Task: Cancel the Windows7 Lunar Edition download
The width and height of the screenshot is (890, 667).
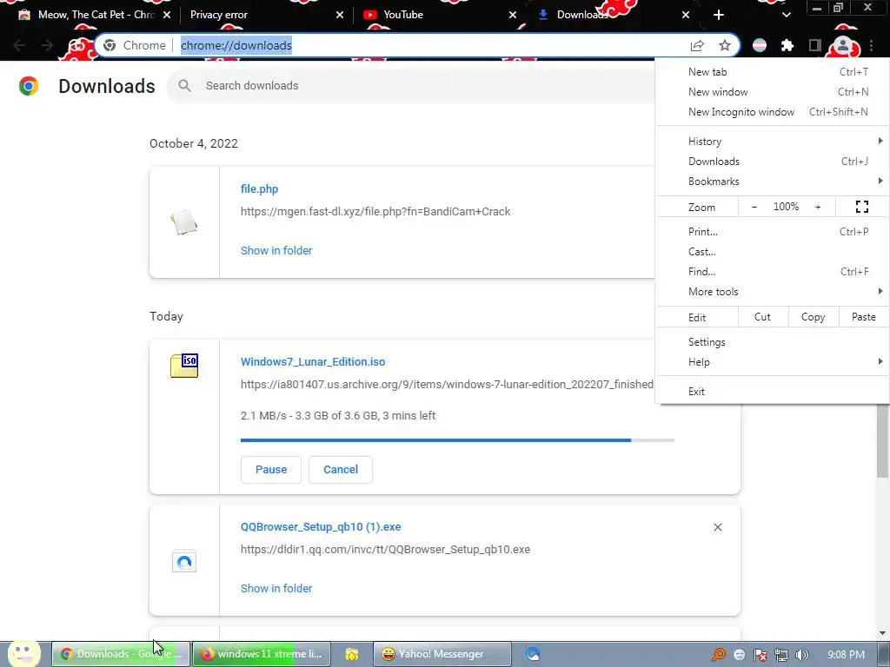Action: [x=341, y=470]
